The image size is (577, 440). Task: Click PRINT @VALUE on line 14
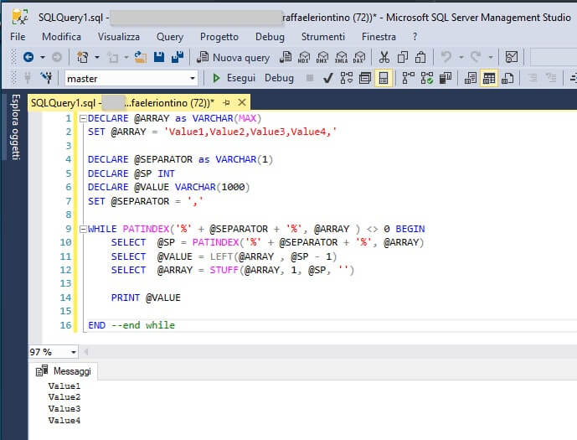tap(146, 298)
